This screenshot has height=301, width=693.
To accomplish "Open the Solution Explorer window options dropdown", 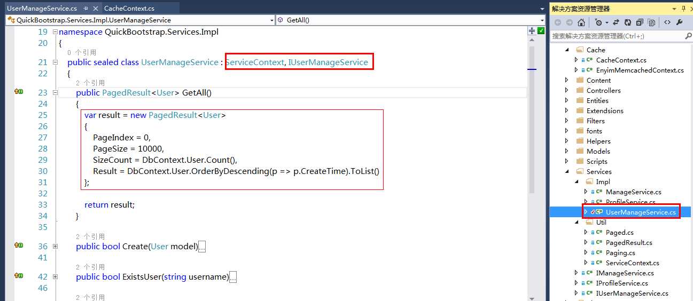I will click(674, 9).
